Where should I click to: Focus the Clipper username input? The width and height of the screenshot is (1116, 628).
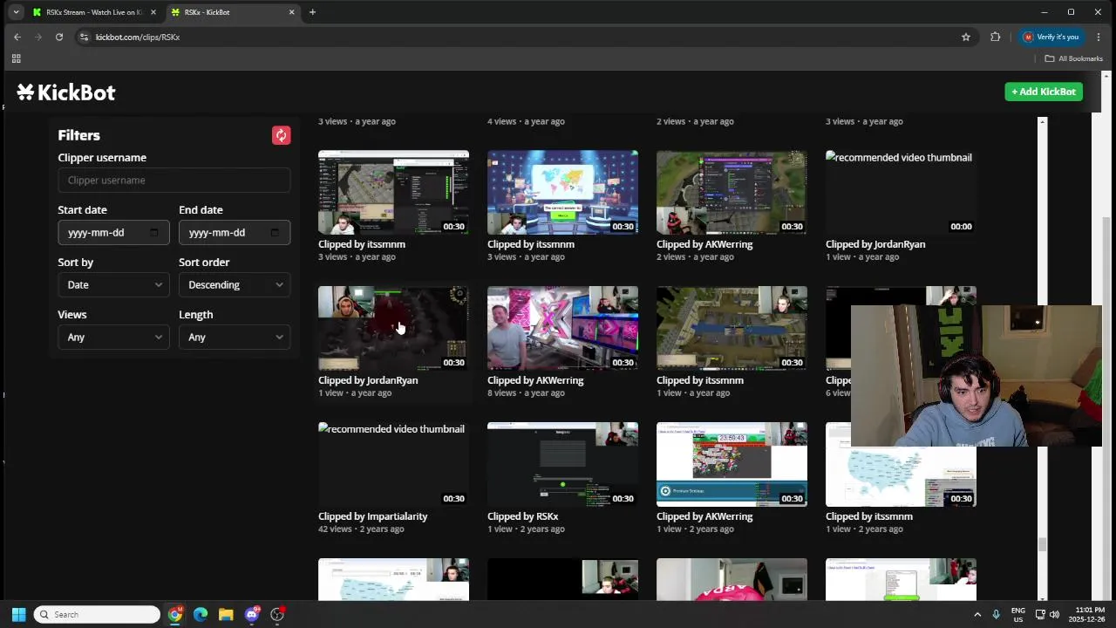(174, 181)
